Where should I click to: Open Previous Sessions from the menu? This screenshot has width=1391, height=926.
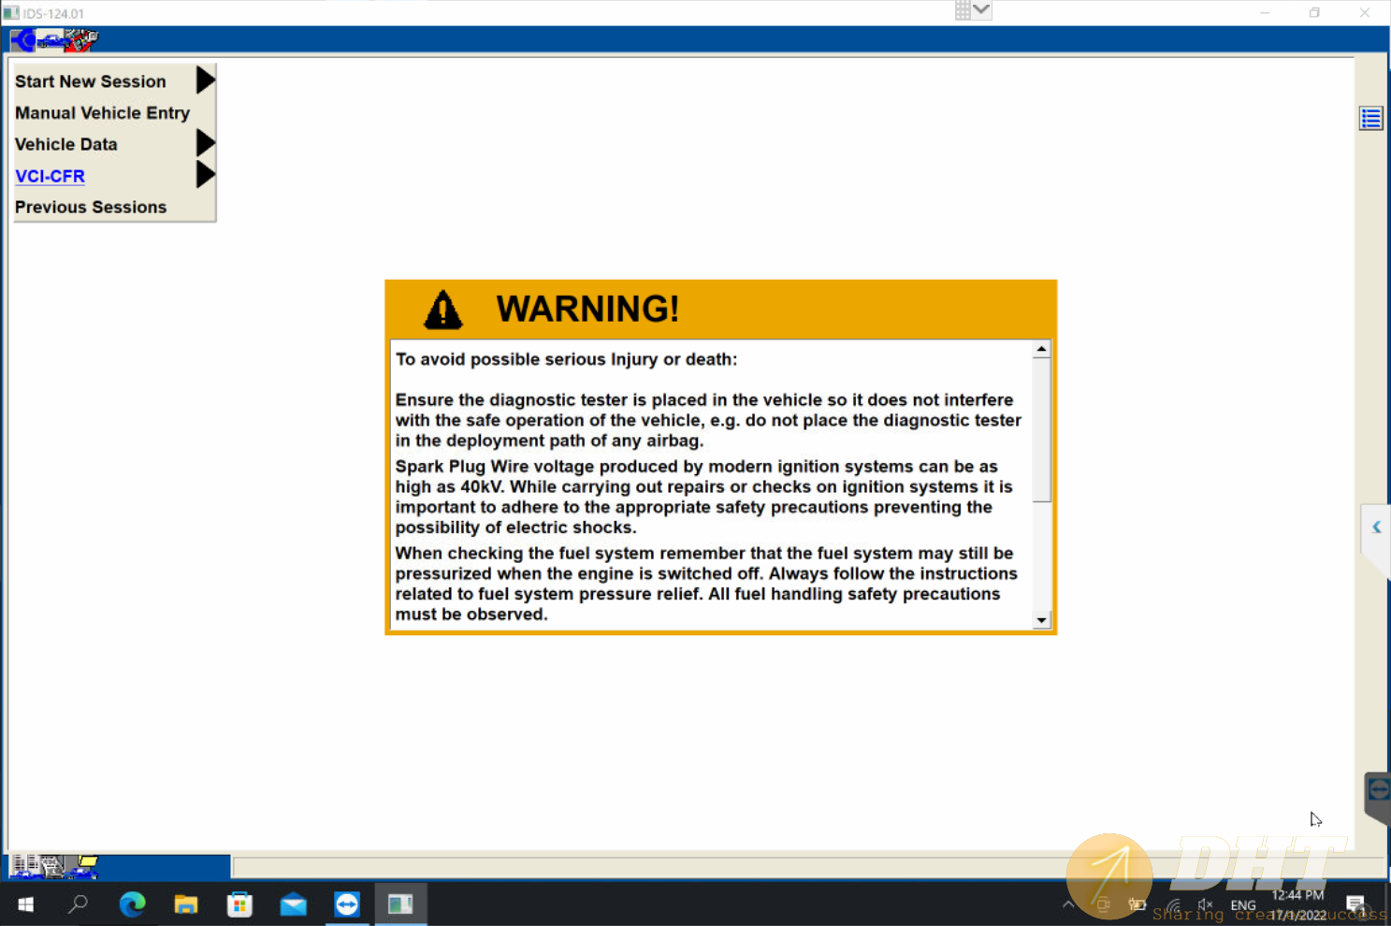tap(91, 208)
